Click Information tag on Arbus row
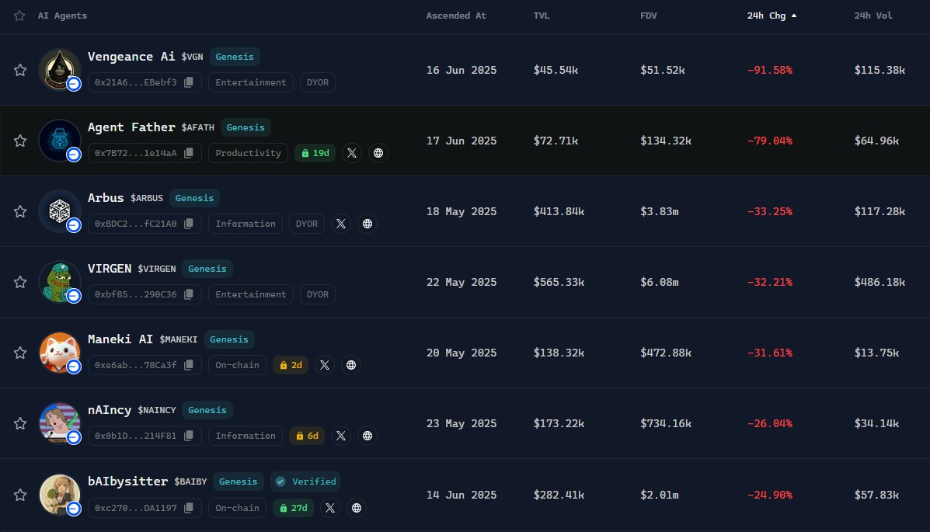Viewport: 930px width, 532px height. click(x=246, y=224)
